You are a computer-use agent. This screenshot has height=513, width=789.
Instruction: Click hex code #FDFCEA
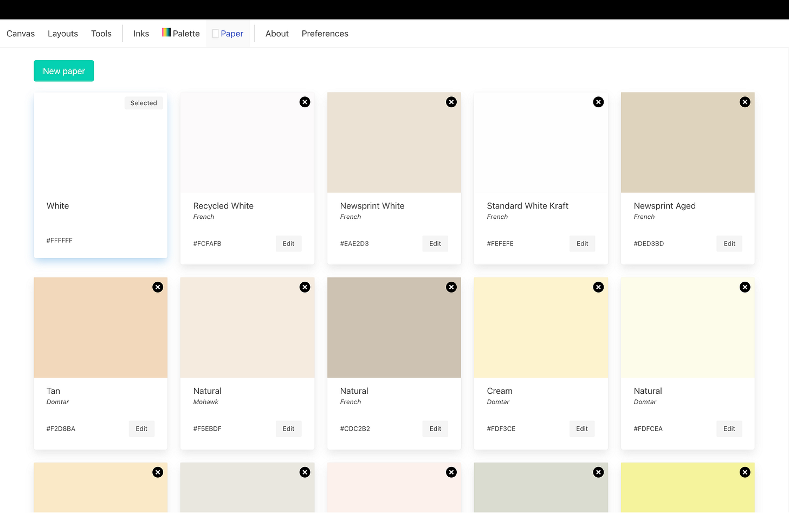(648, 429)
